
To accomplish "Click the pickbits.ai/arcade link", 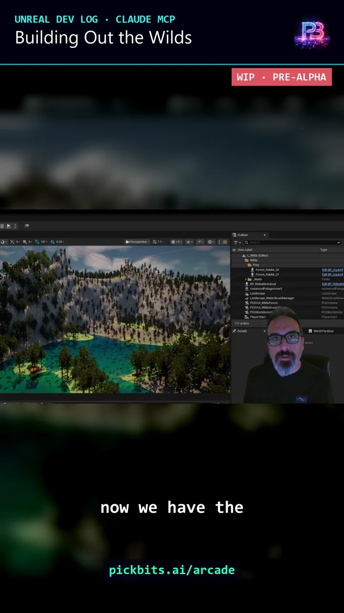I will pyautogui.click(x=172, y=570).
